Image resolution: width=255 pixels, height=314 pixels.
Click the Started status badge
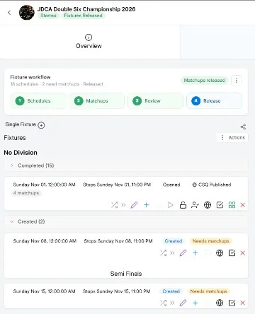(48, 16)
